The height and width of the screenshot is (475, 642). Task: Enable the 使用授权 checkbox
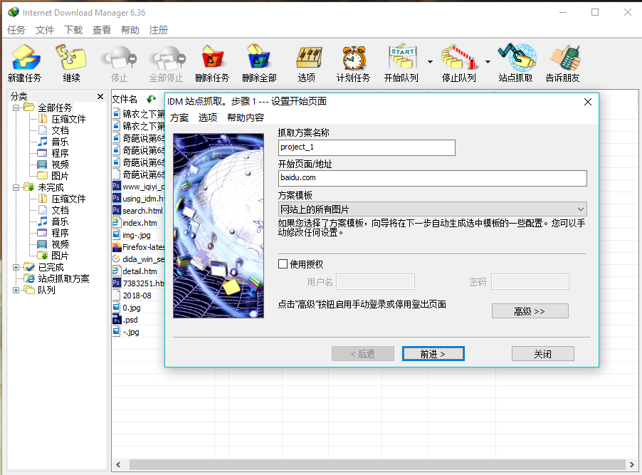283,264
